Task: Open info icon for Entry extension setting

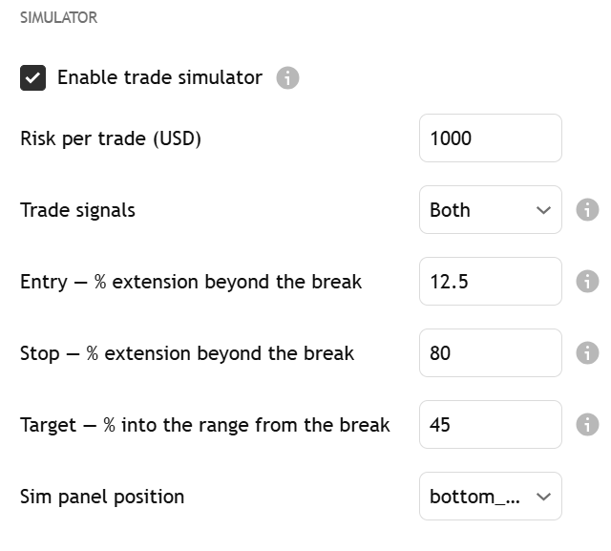Action: (587, 282)
